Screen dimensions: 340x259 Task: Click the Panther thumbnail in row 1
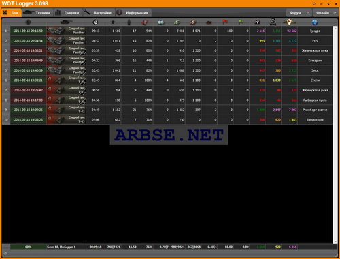66,31
